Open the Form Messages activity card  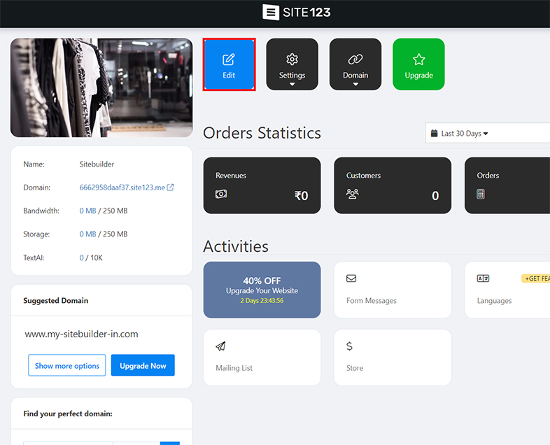pos(393,290)
